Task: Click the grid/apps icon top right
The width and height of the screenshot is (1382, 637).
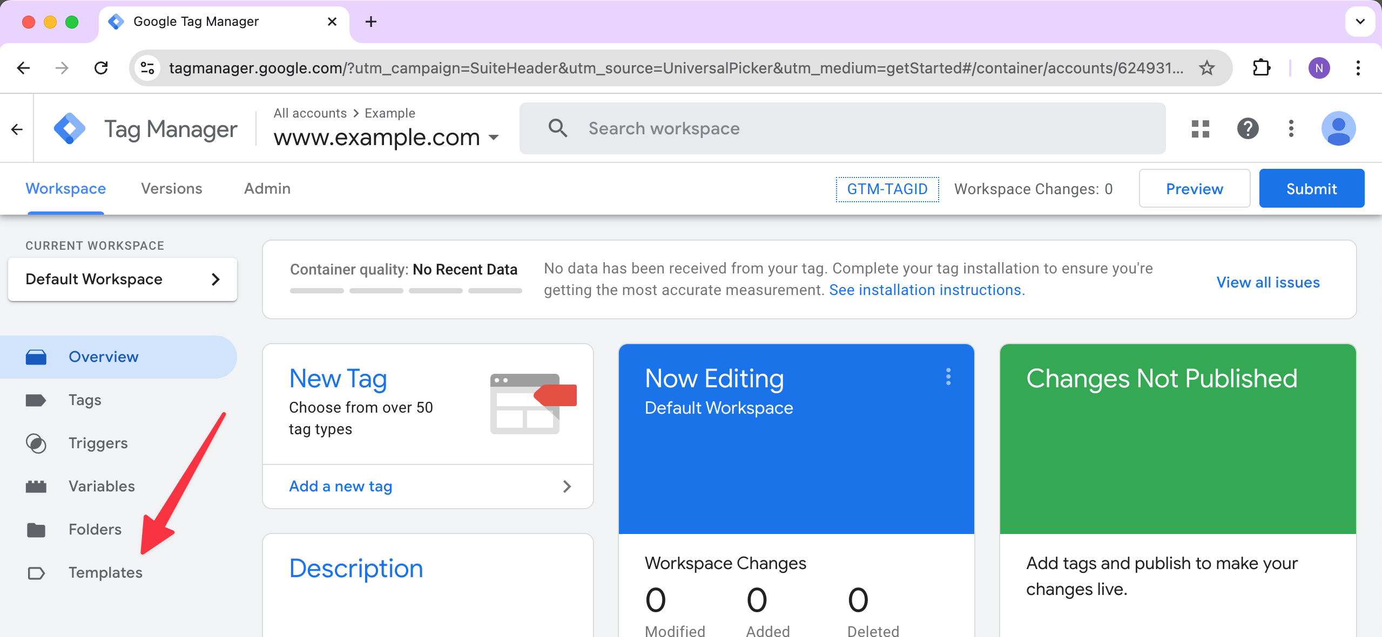Action: [1199, 128]
